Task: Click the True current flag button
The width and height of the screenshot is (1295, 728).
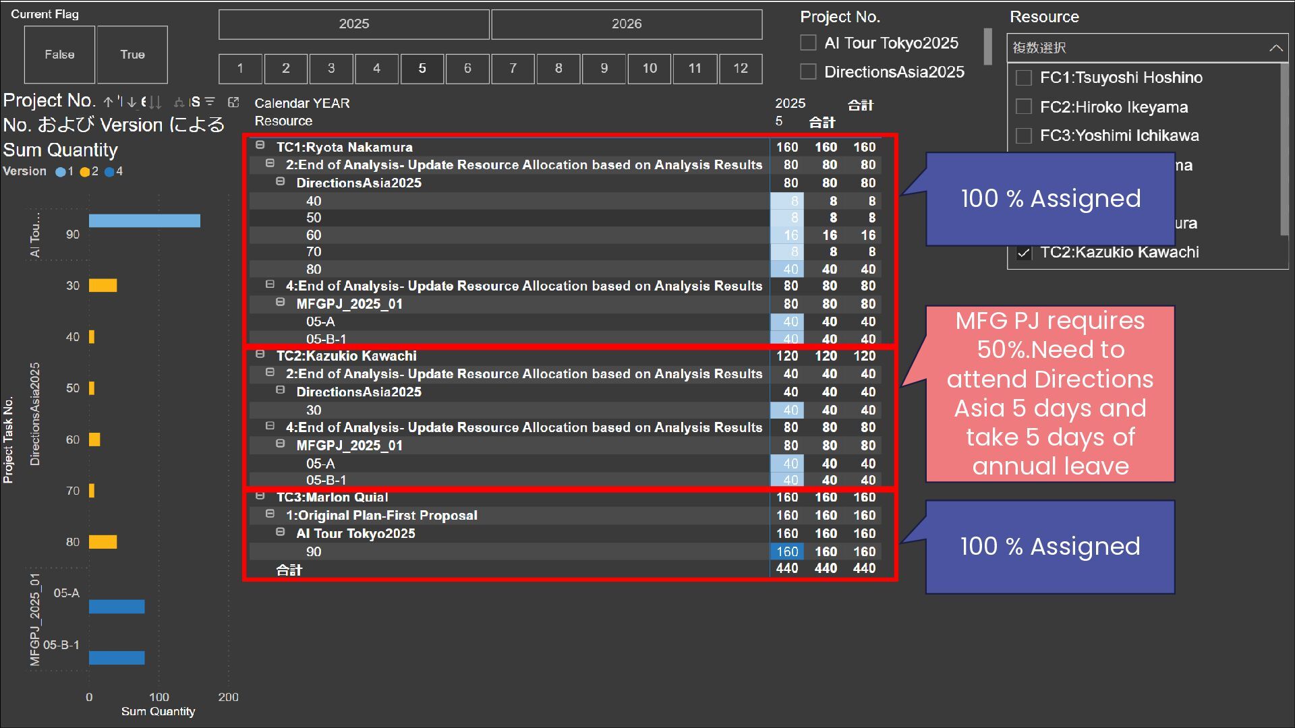Action: coord(132,55)
